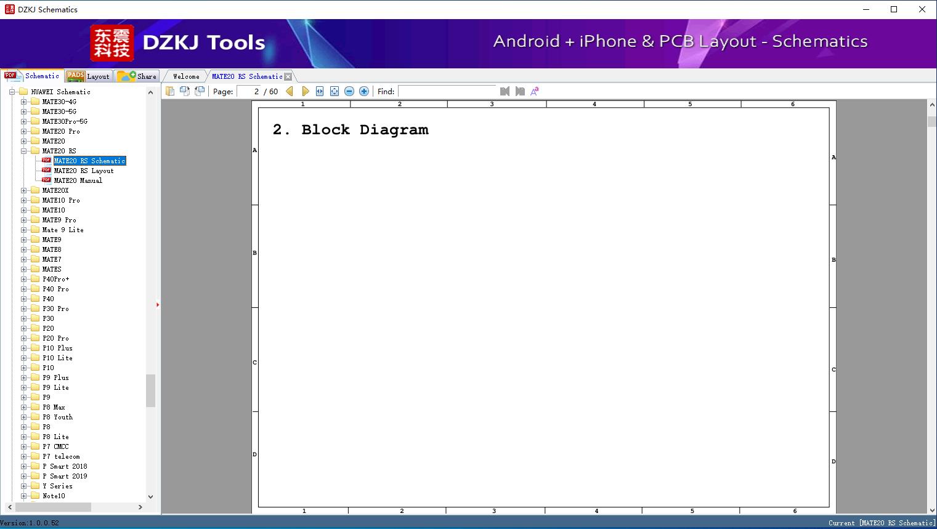Viewport: 937px width, 529px height.
Task: Expand the MATE30-5G folder
Action: 23,111
